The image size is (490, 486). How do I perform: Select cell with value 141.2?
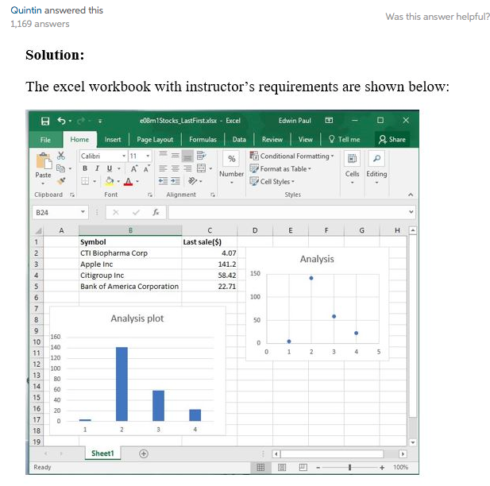coord(210,264)
